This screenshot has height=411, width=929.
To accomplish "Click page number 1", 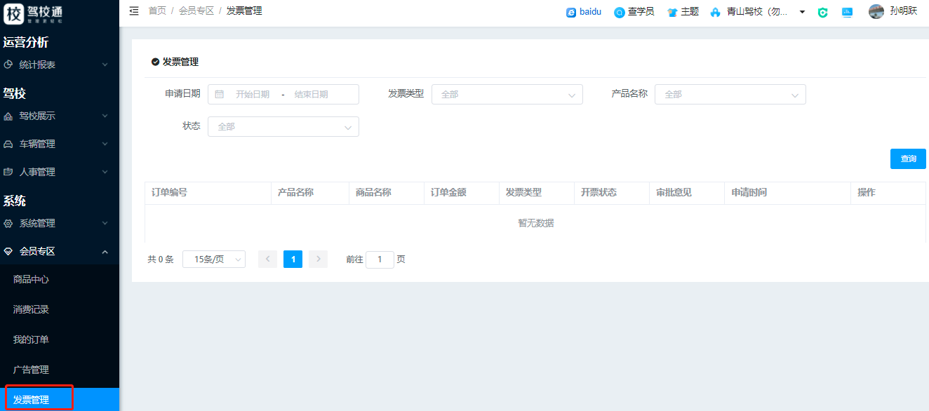I will (293, 260).
